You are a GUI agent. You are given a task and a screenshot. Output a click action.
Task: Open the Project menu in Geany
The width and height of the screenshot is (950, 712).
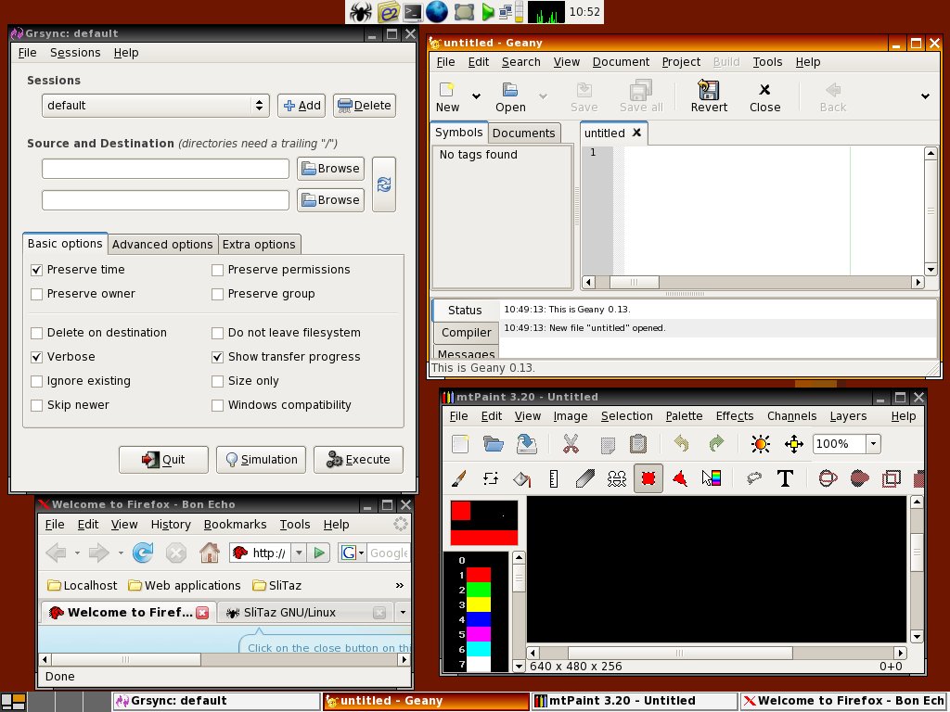(x=681, y=62)
